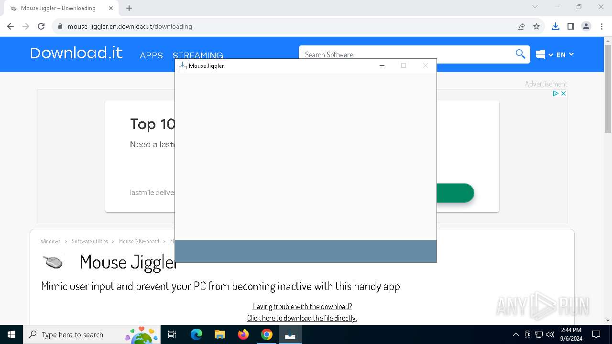Open the network tray icon
This screenshot has height=344, width=612.
(x=539, y=334)
